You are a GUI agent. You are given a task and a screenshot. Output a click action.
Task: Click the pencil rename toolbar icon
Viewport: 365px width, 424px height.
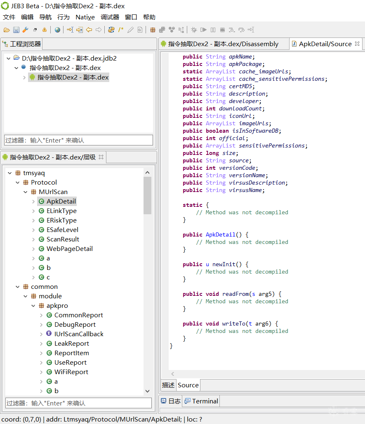point(130,30)
